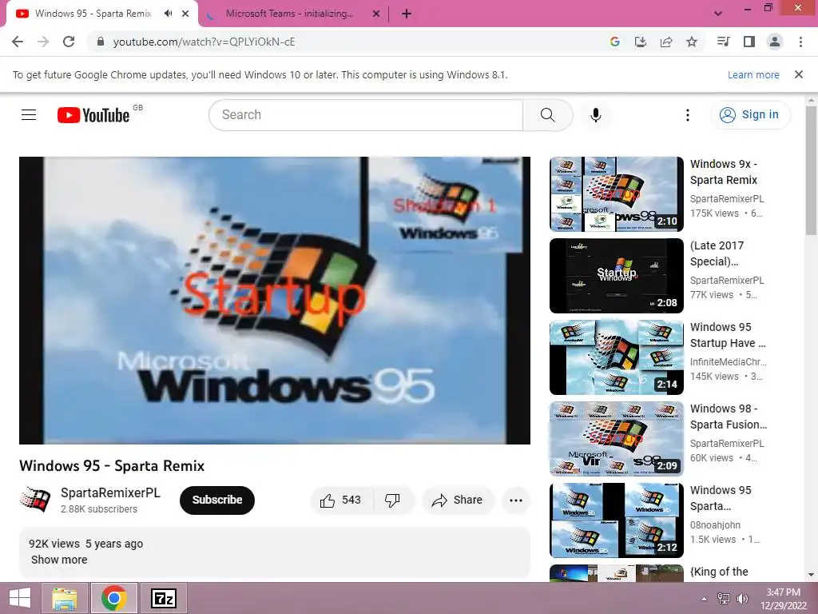Open File Explorer from taskbar
The width and height of the screenshot is (818, 614).
click(x=64, y=598)
